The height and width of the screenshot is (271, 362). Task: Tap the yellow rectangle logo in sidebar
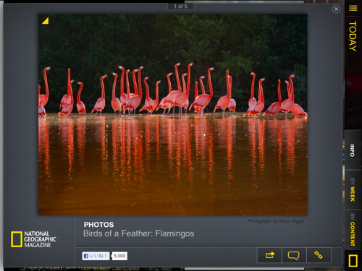click(353, 261)
